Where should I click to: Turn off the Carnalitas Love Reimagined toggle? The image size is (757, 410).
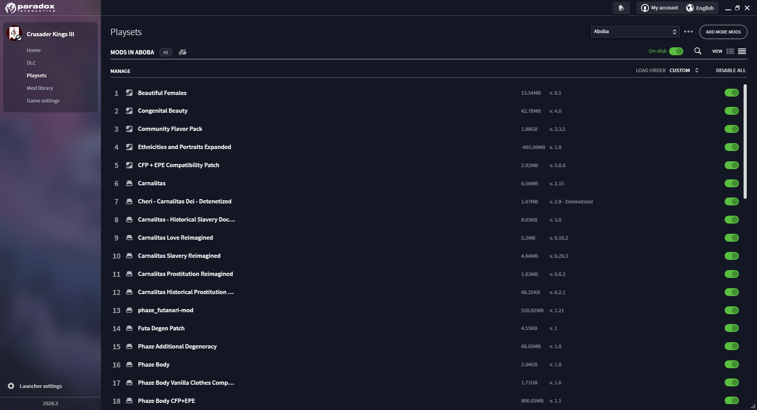(732, 238)
